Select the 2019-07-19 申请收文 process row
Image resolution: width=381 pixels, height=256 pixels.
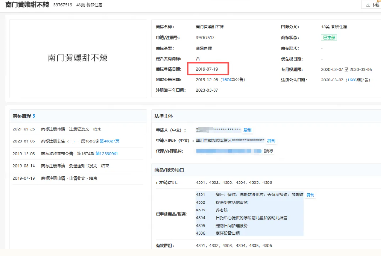point(78,178)
